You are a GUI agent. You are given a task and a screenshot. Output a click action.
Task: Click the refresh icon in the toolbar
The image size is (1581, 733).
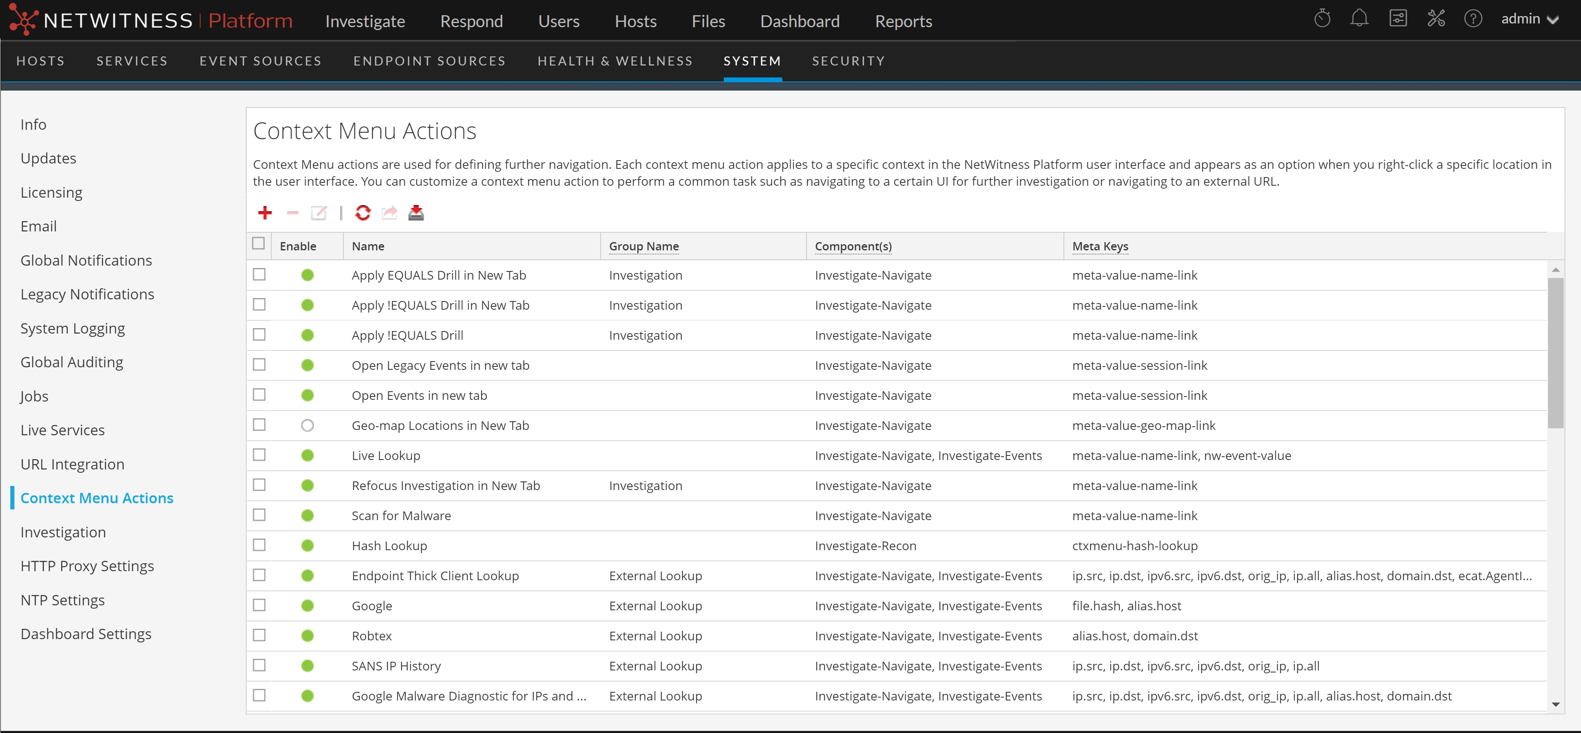pos(363,213)
